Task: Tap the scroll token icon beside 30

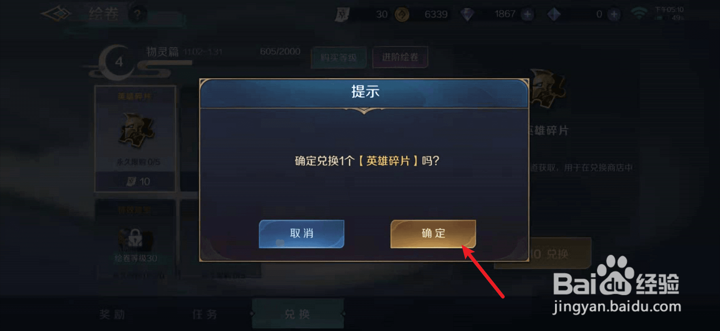Action: [x=342, y=15]
